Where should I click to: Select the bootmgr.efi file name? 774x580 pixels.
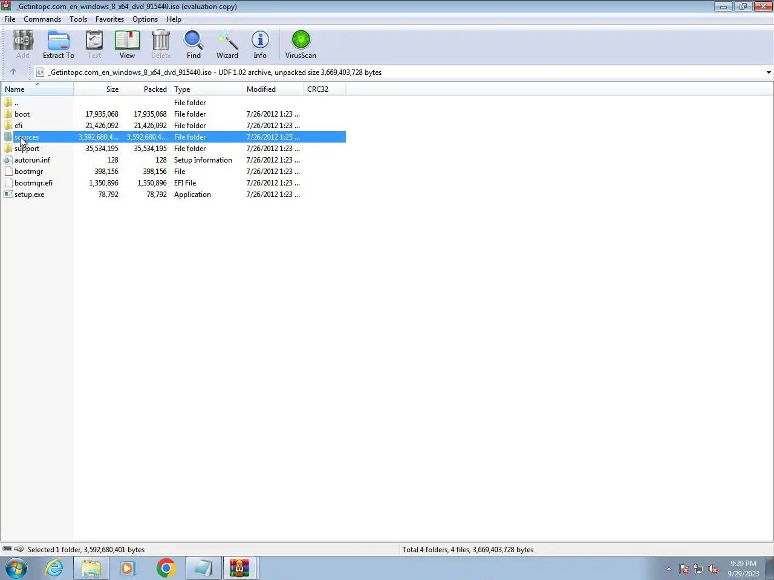pyautogui.click(x=33, y=183)
